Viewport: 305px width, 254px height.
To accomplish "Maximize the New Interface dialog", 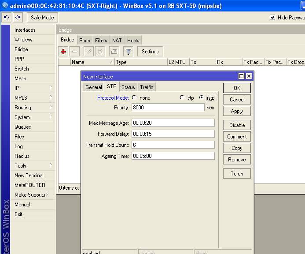I will click(x=241, y=76).
